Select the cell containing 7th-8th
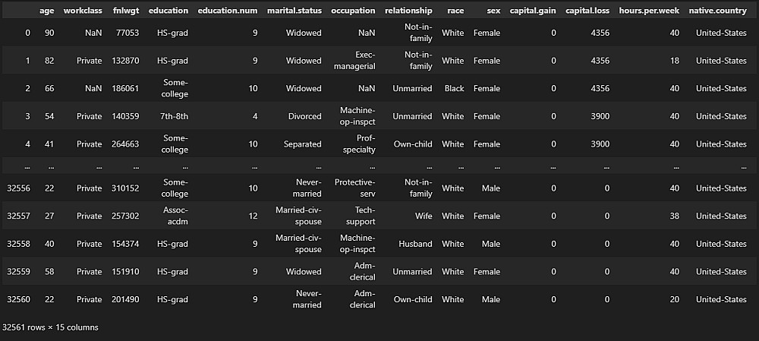Image resolution: width=759 pixels, height=341 pixels. pos(175,116)
